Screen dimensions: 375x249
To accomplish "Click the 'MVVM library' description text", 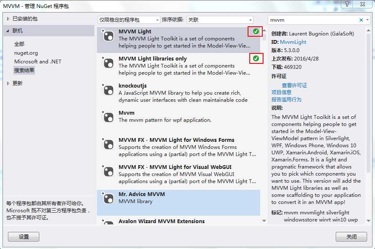I will (x=135, y=201).
